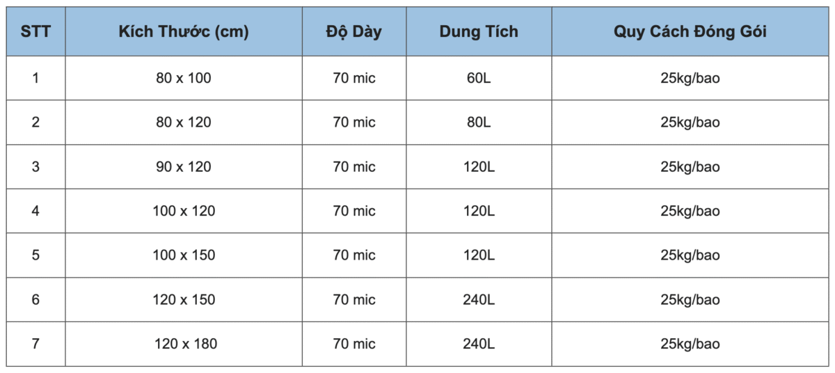Select the 100 x 120 size cell
Screen dimensions: 835x373
pos(184,211)
